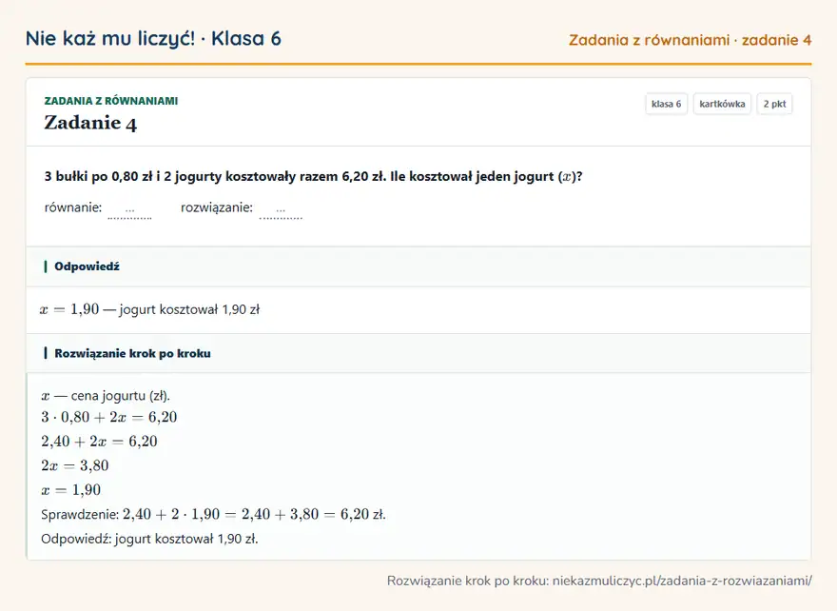This screenshot has width=837, height=611.
Task: Click the line 'x — cena jogurtu (zł).'
Action: click(x=106, y=396)
